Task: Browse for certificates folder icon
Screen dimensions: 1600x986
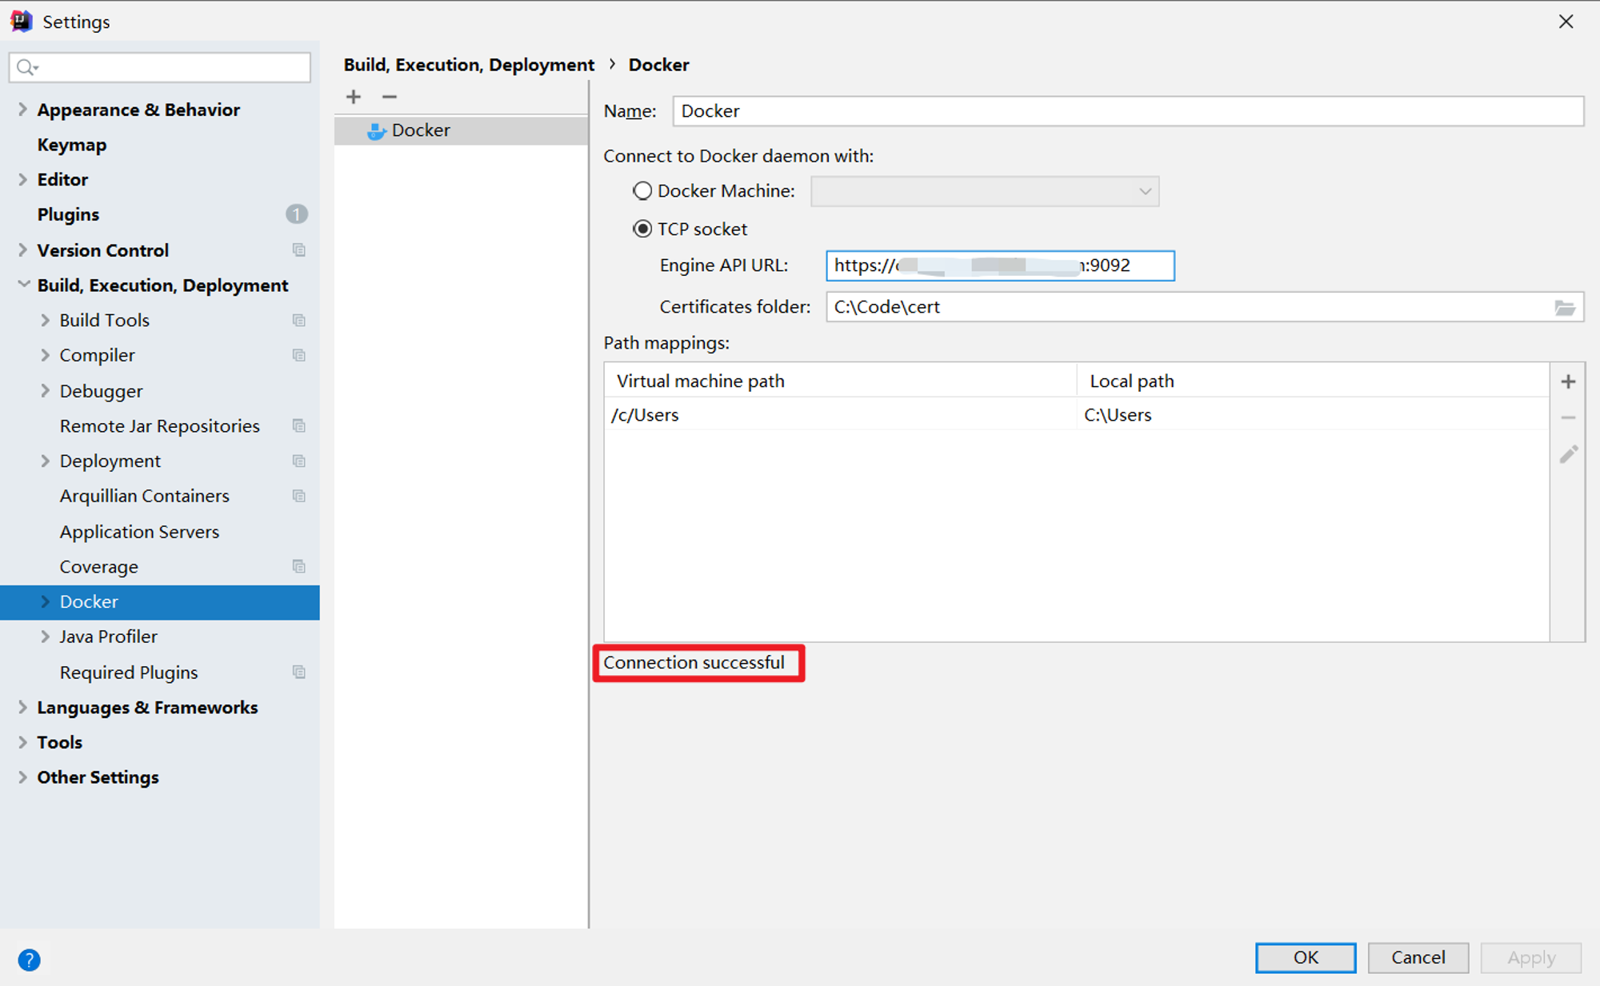Action: click(x=1565, y=307)
